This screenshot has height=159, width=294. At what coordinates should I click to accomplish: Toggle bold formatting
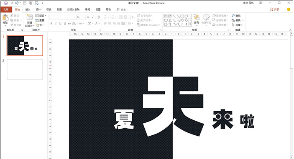tap(51, 23)
